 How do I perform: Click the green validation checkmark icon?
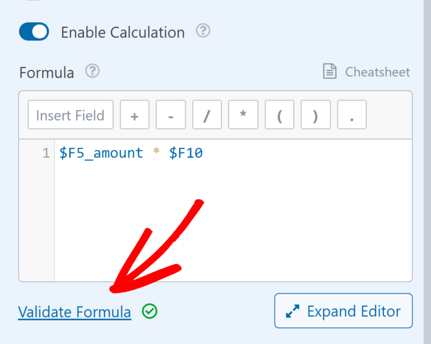click(149, 312)
